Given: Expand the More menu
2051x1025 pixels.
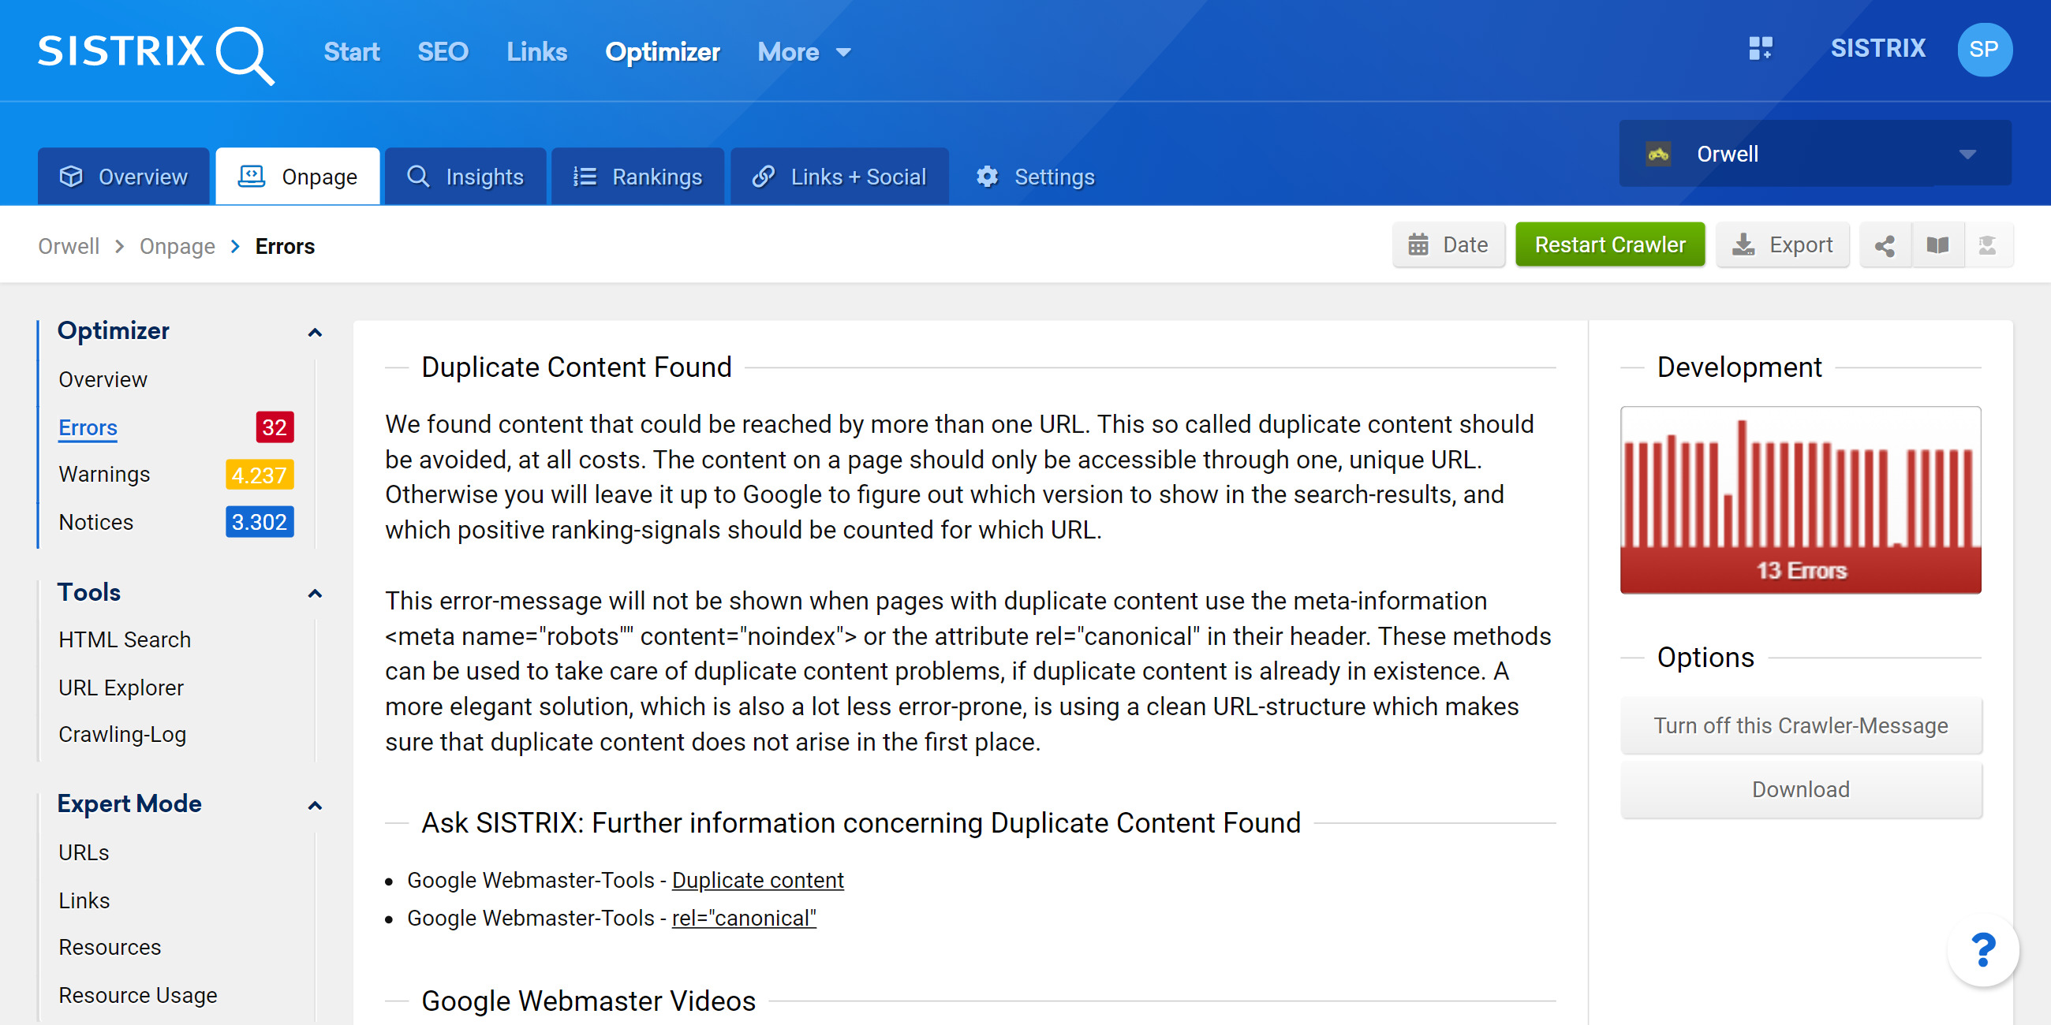Looking at the screenshot, I should (x=804, y=53).
